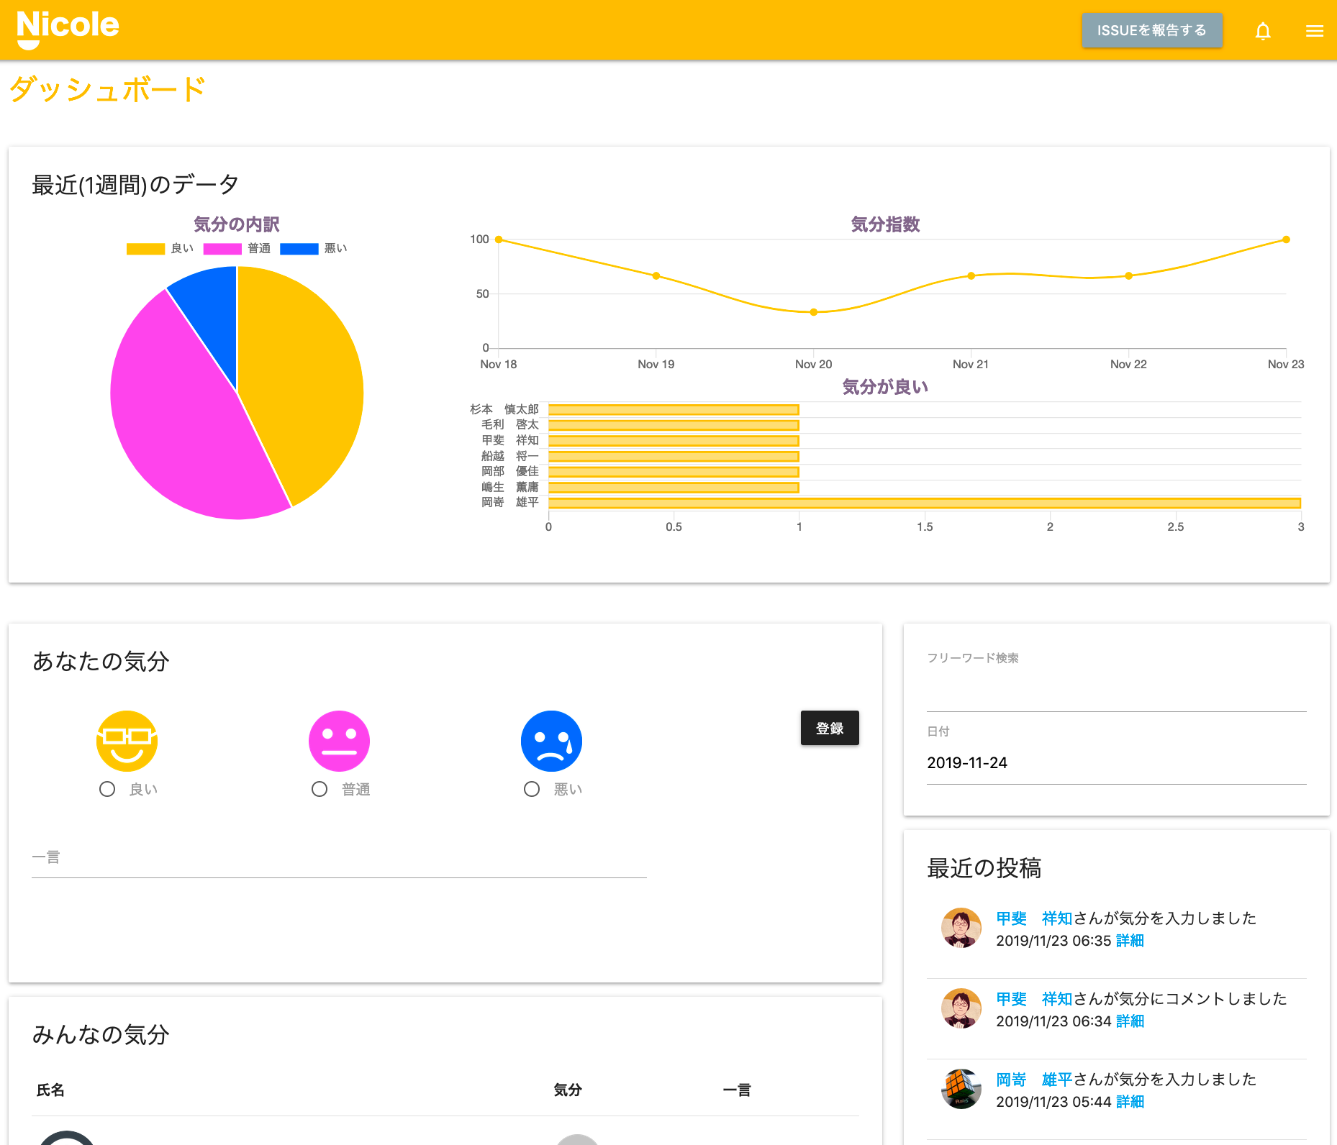Toggle the blue 悪い legend swatch
The image size is (1337, 1145).
click(299, 249)
